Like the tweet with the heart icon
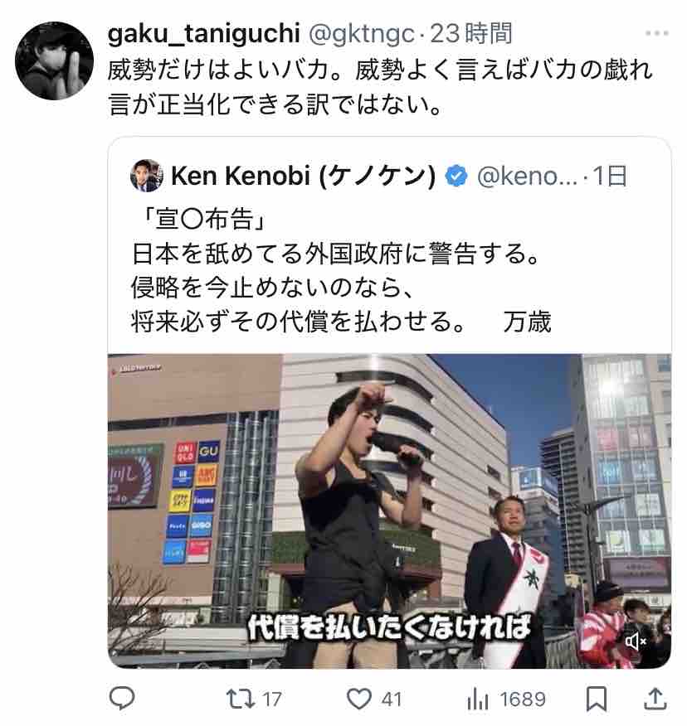Viewport: 687px width, 726px height. (x=359, y=699)
